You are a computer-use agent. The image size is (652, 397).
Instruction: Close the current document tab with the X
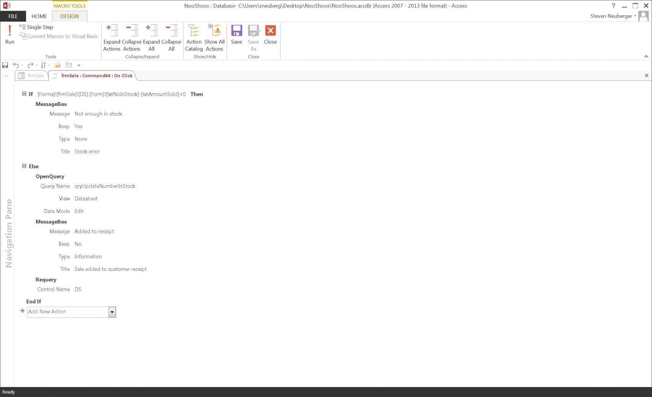coord(646,75)
